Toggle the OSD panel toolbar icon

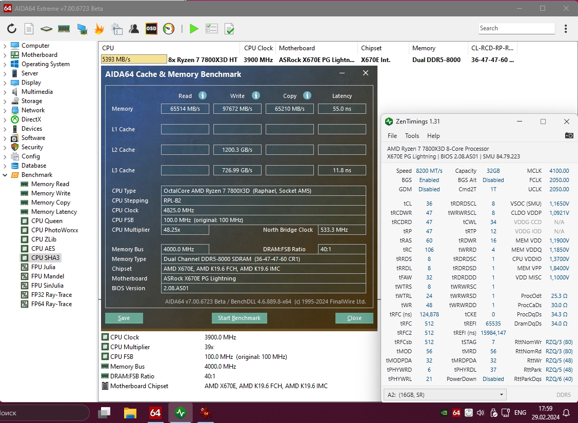[151, 29]
